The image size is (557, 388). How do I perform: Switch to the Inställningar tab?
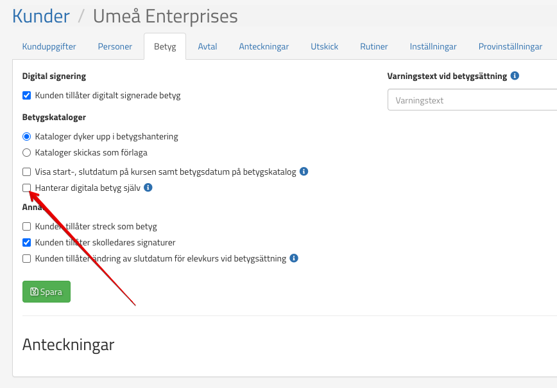point(433,46)
